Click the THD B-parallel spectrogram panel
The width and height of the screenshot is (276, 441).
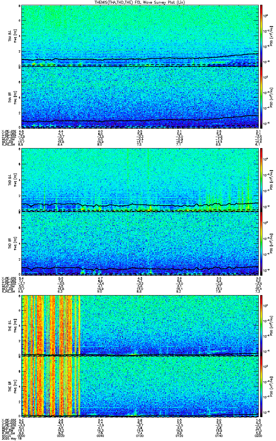(x=140, y=243)
